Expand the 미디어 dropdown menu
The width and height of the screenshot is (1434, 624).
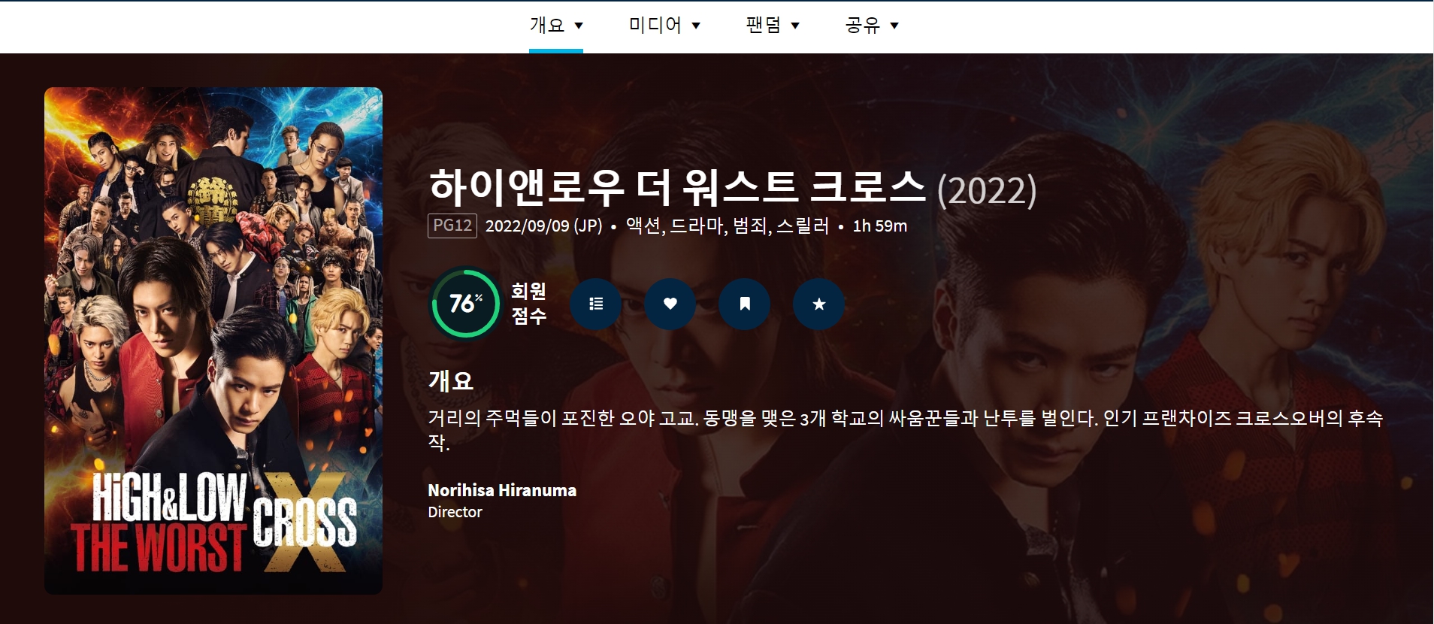[x=664, y=26]
